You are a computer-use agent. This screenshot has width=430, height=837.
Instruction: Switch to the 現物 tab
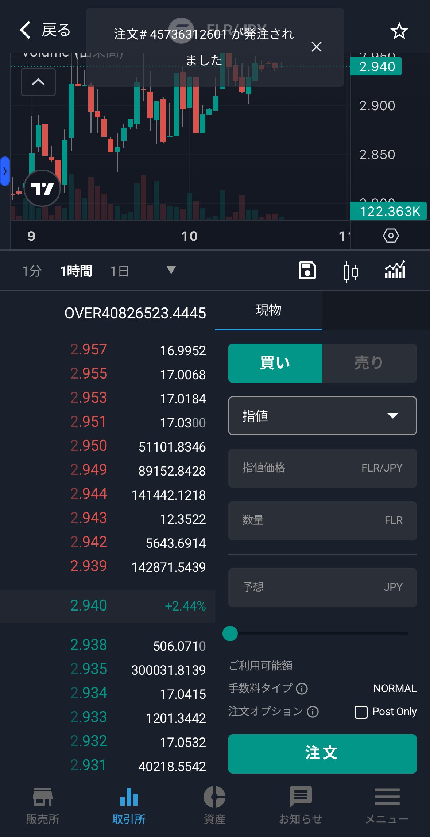[268, 310]
